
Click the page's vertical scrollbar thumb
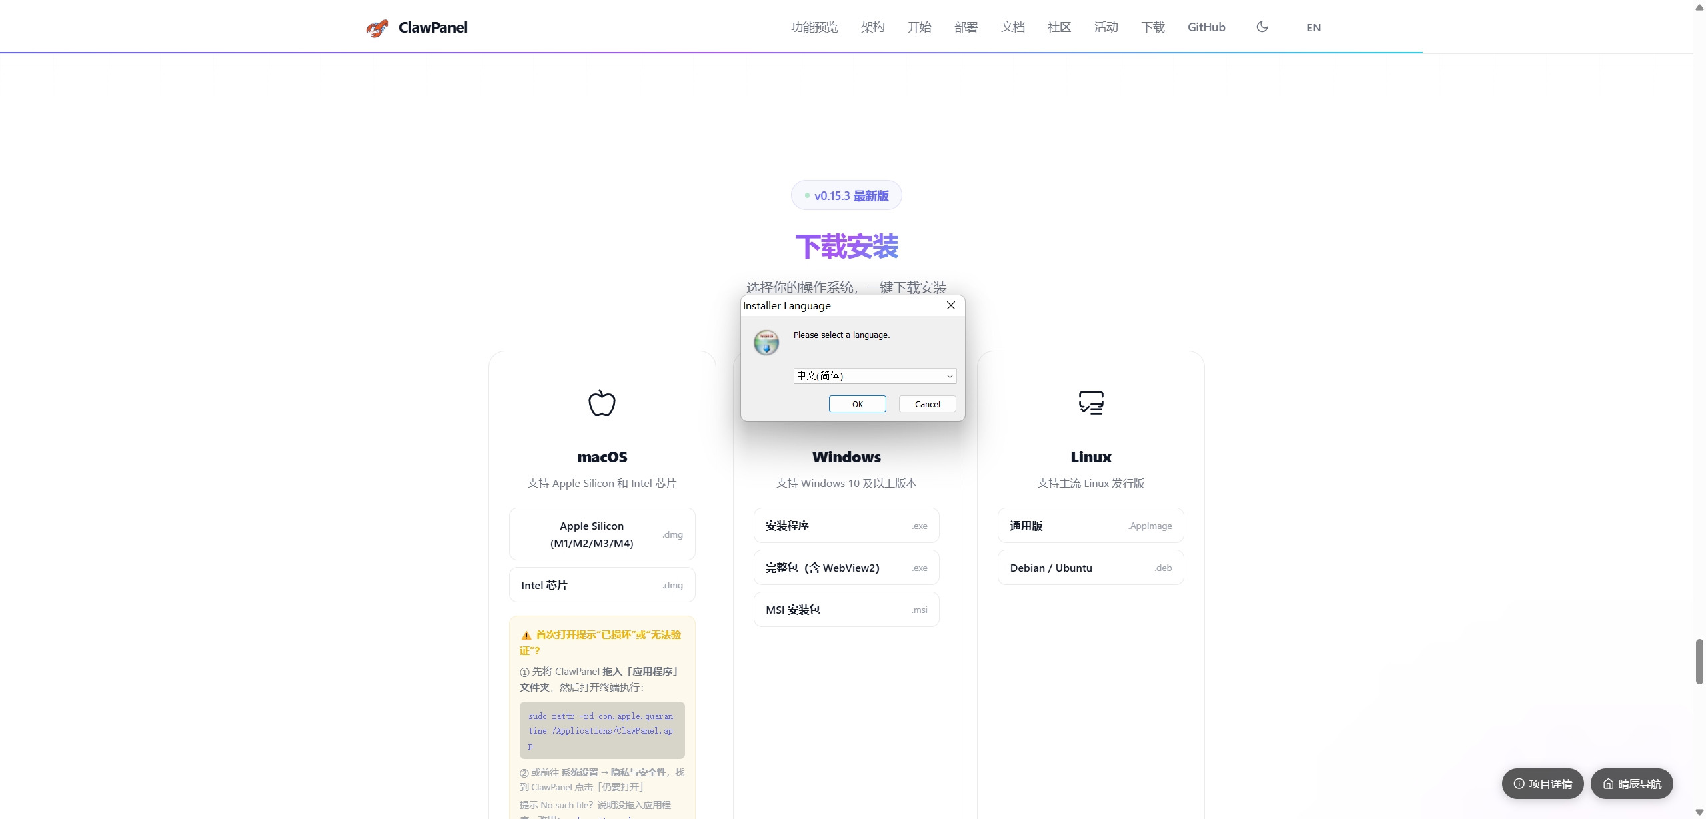coord(1699,661)
